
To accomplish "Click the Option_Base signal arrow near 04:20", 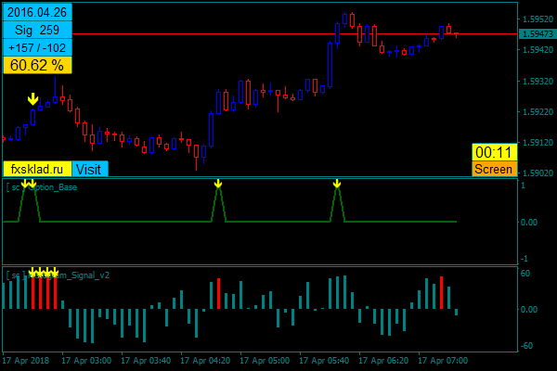I will point(218,184).
